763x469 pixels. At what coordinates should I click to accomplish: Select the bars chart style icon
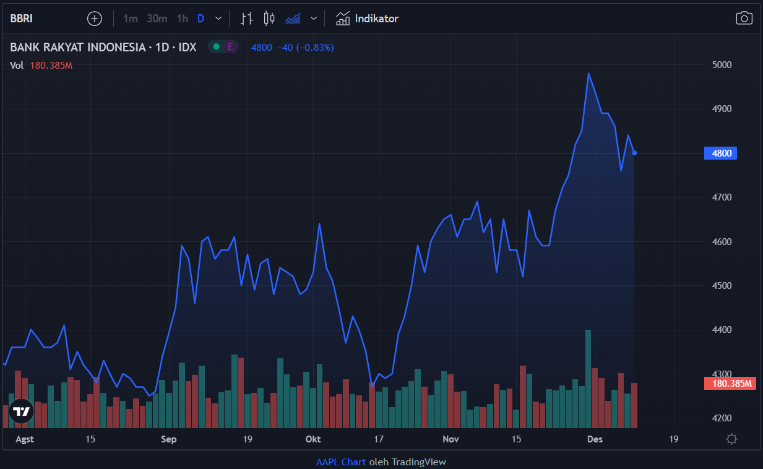(x=246, y=19)
